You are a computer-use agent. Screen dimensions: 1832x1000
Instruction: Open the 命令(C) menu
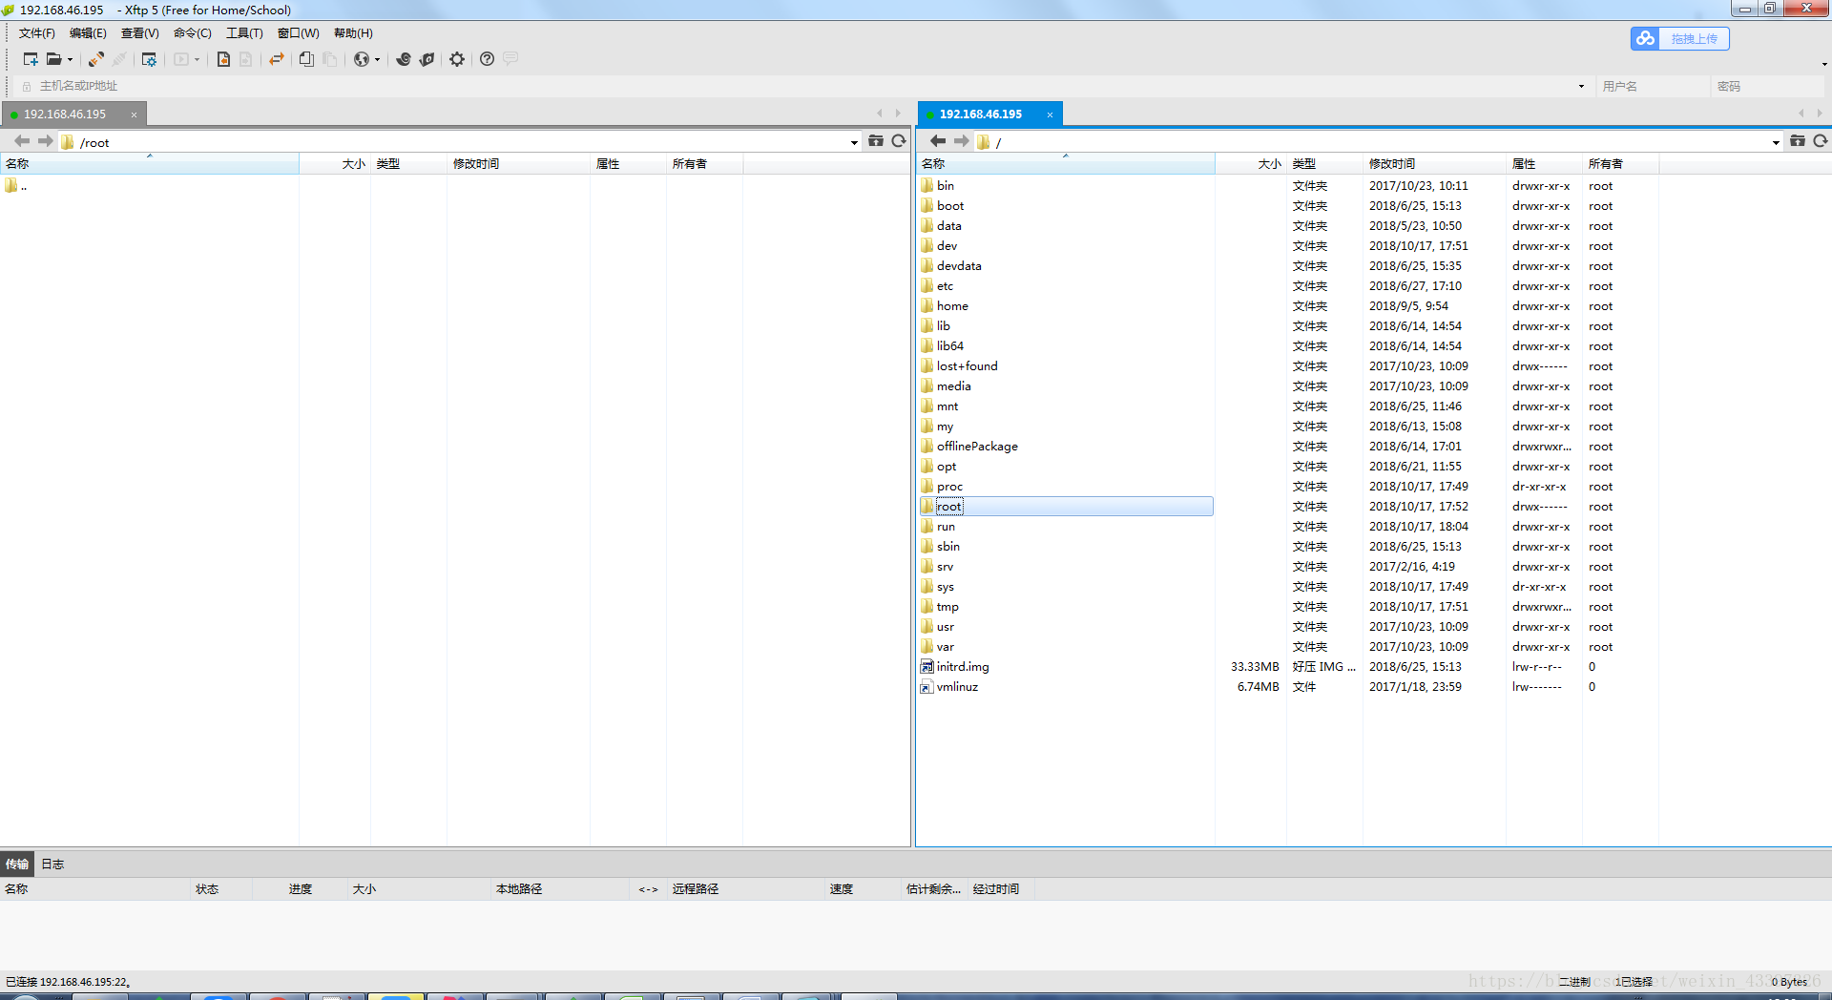(x=192, y=33)
